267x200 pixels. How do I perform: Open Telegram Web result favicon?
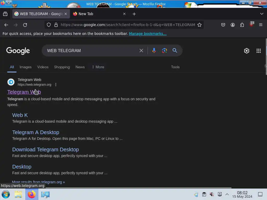[x=11, y=82]
